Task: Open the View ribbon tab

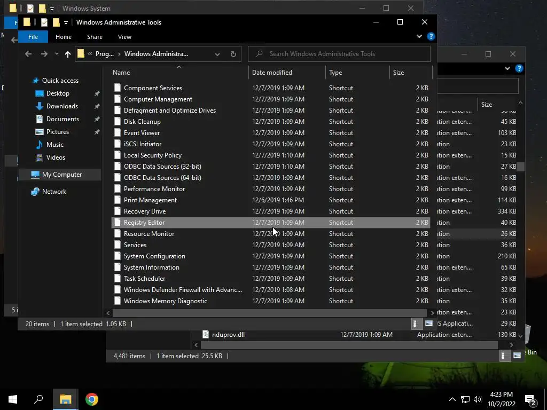Action: click(x=124, y=37)
